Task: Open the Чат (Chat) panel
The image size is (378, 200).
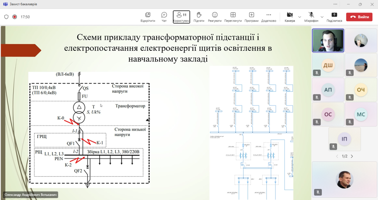Action: 164,17
